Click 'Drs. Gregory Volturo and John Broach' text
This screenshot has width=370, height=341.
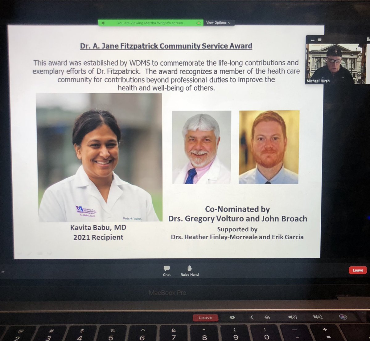click(x=238, y=219)
